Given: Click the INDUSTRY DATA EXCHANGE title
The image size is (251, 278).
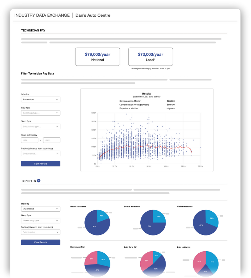Looking at the screenshot, I should point(42,15).
